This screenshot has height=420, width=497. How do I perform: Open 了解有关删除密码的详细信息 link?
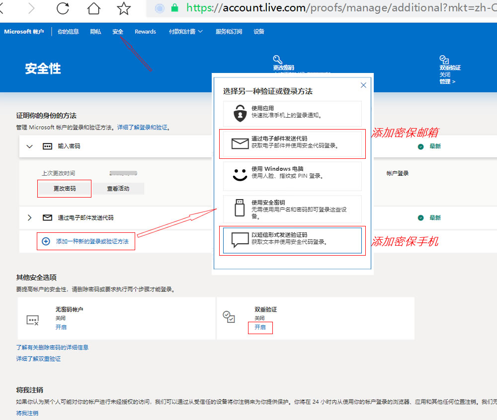coord(52,348)
